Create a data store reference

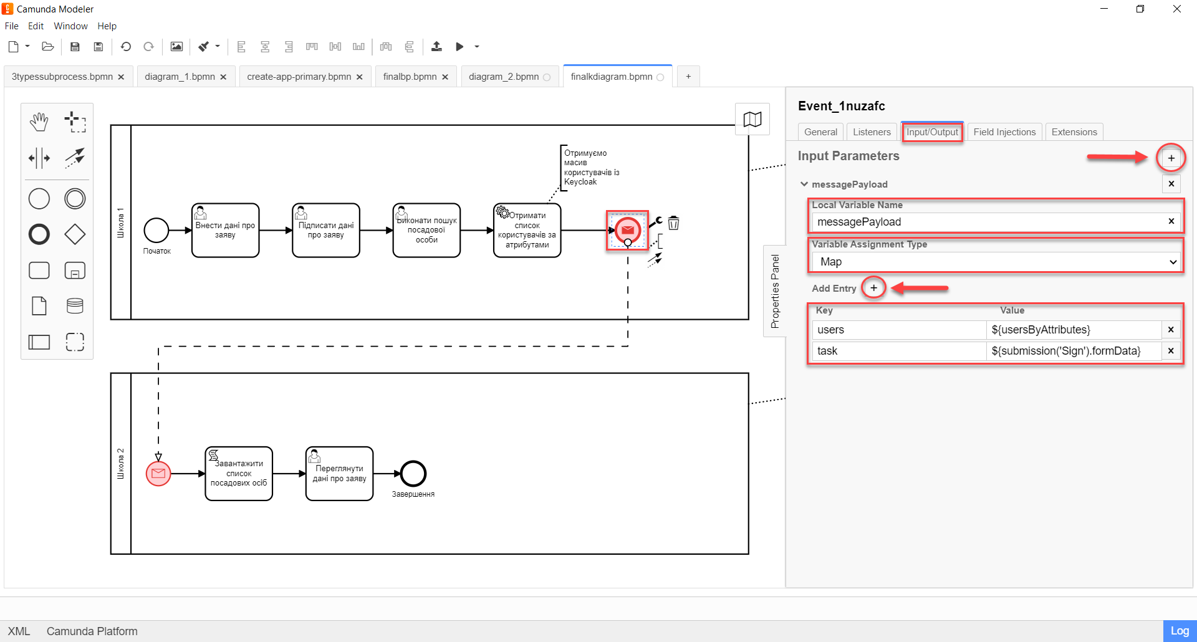75,306
